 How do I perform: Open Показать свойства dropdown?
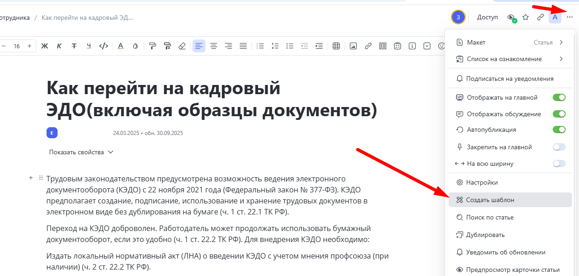pos(81,152)
